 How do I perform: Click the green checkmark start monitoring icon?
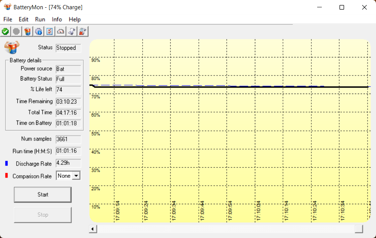tap(5, 32)
